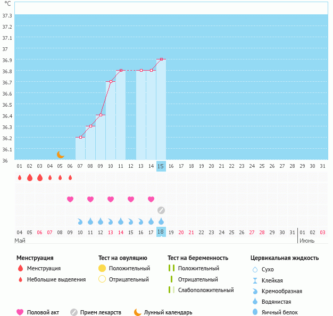The height and width of the screenshot is (316, 333).
Task: Click the cervical fluid drop on day 15
Action: tap(161, 221)
